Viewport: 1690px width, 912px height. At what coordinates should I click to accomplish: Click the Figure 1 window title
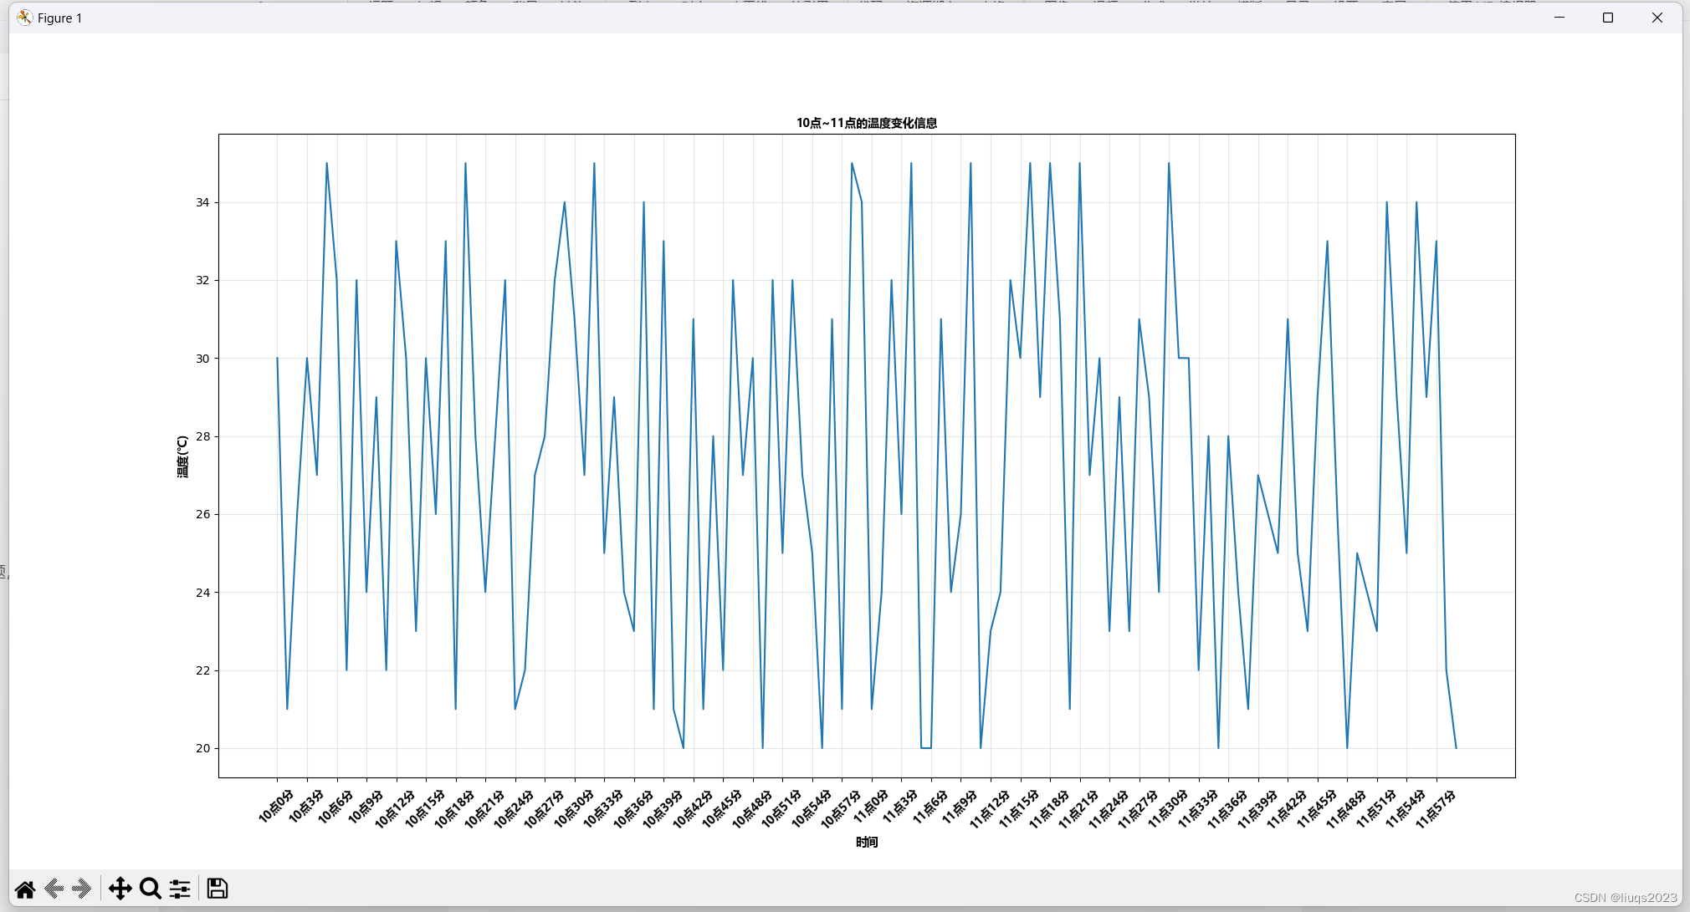59,18
